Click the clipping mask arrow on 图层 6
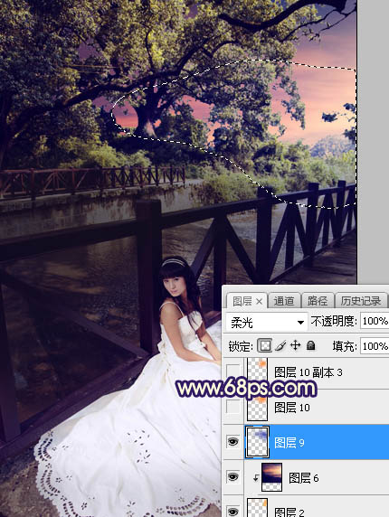389x517 pixels. pyautogui.click(x=256, y=478)
